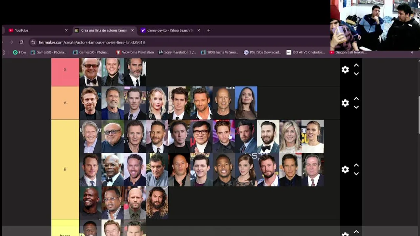420x236 pixels.
Task: Move A tier row down
Action: coord(356,107)
